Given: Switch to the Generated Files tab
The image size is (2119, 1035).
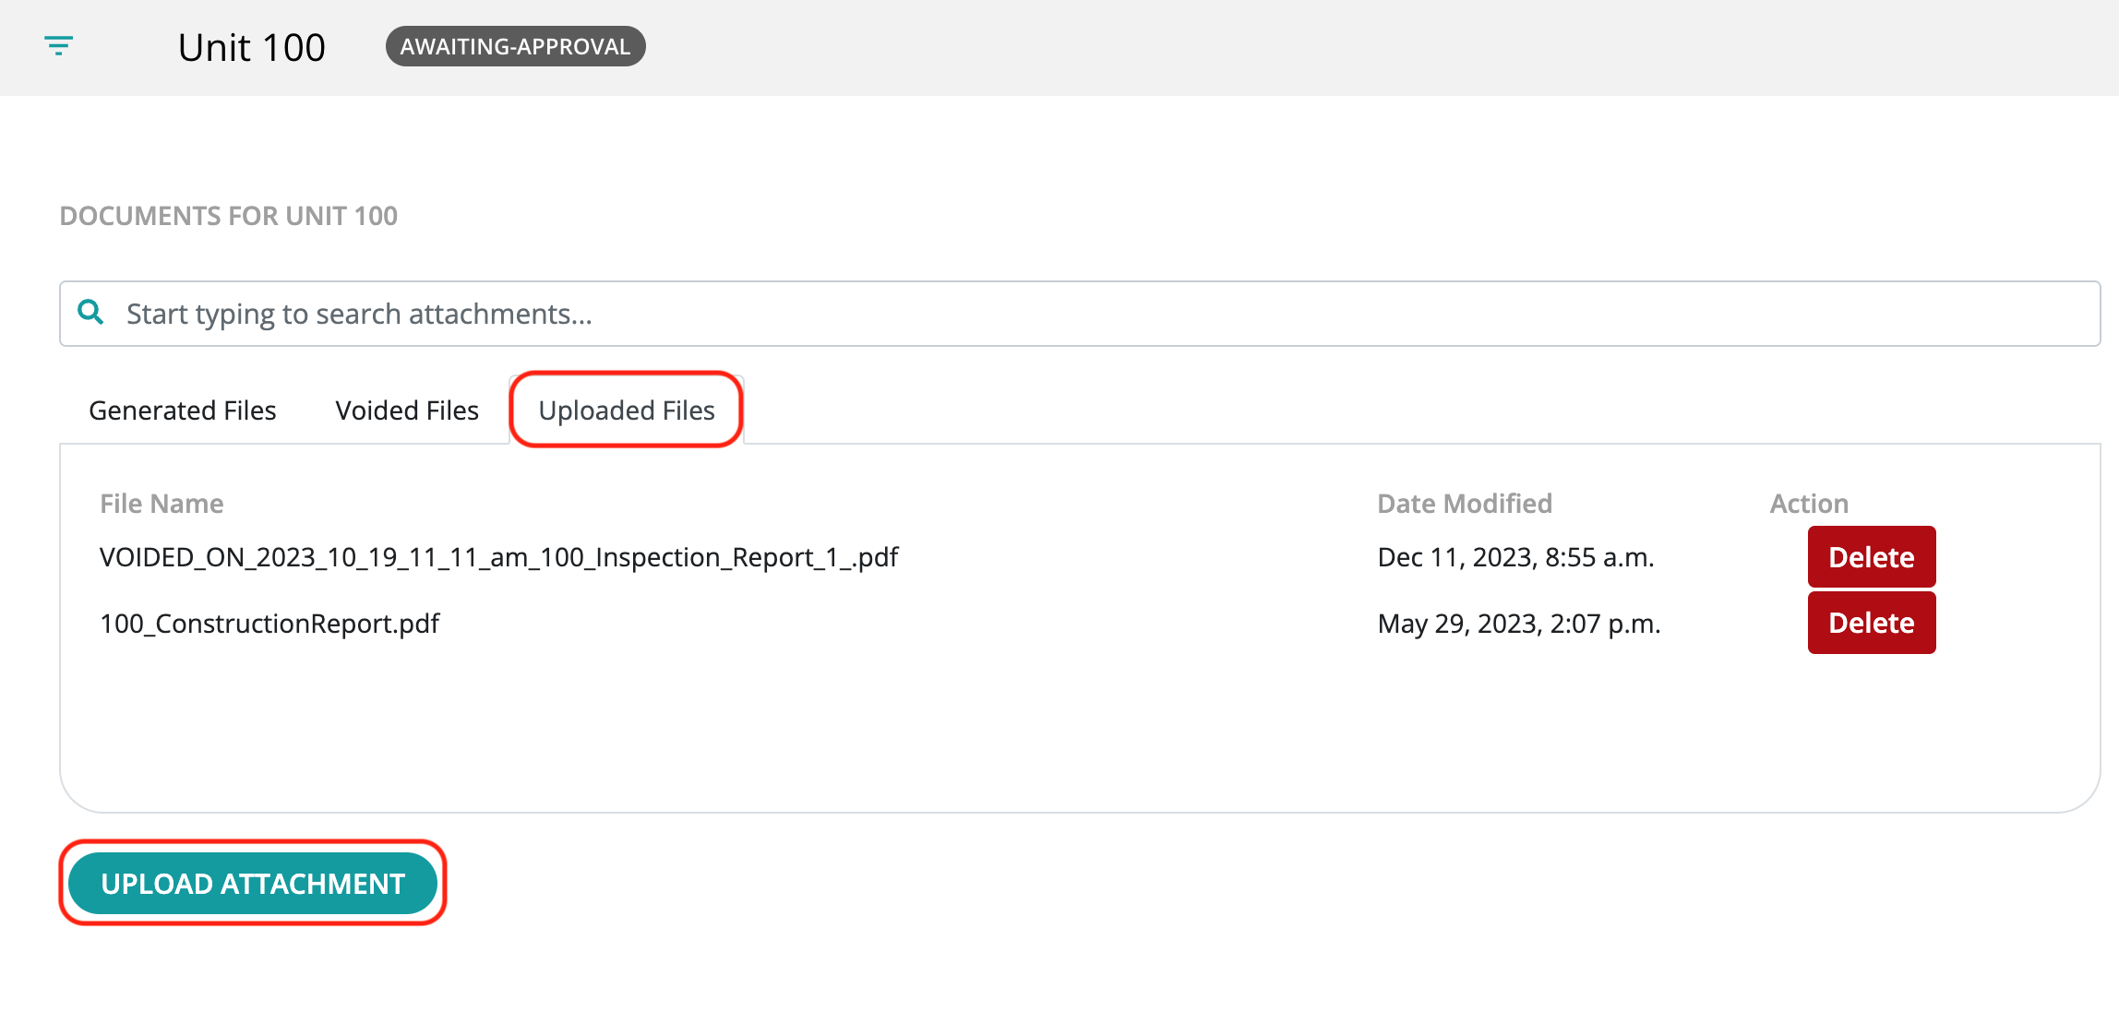Looking at the screenshot, I should tap(183, 410).
